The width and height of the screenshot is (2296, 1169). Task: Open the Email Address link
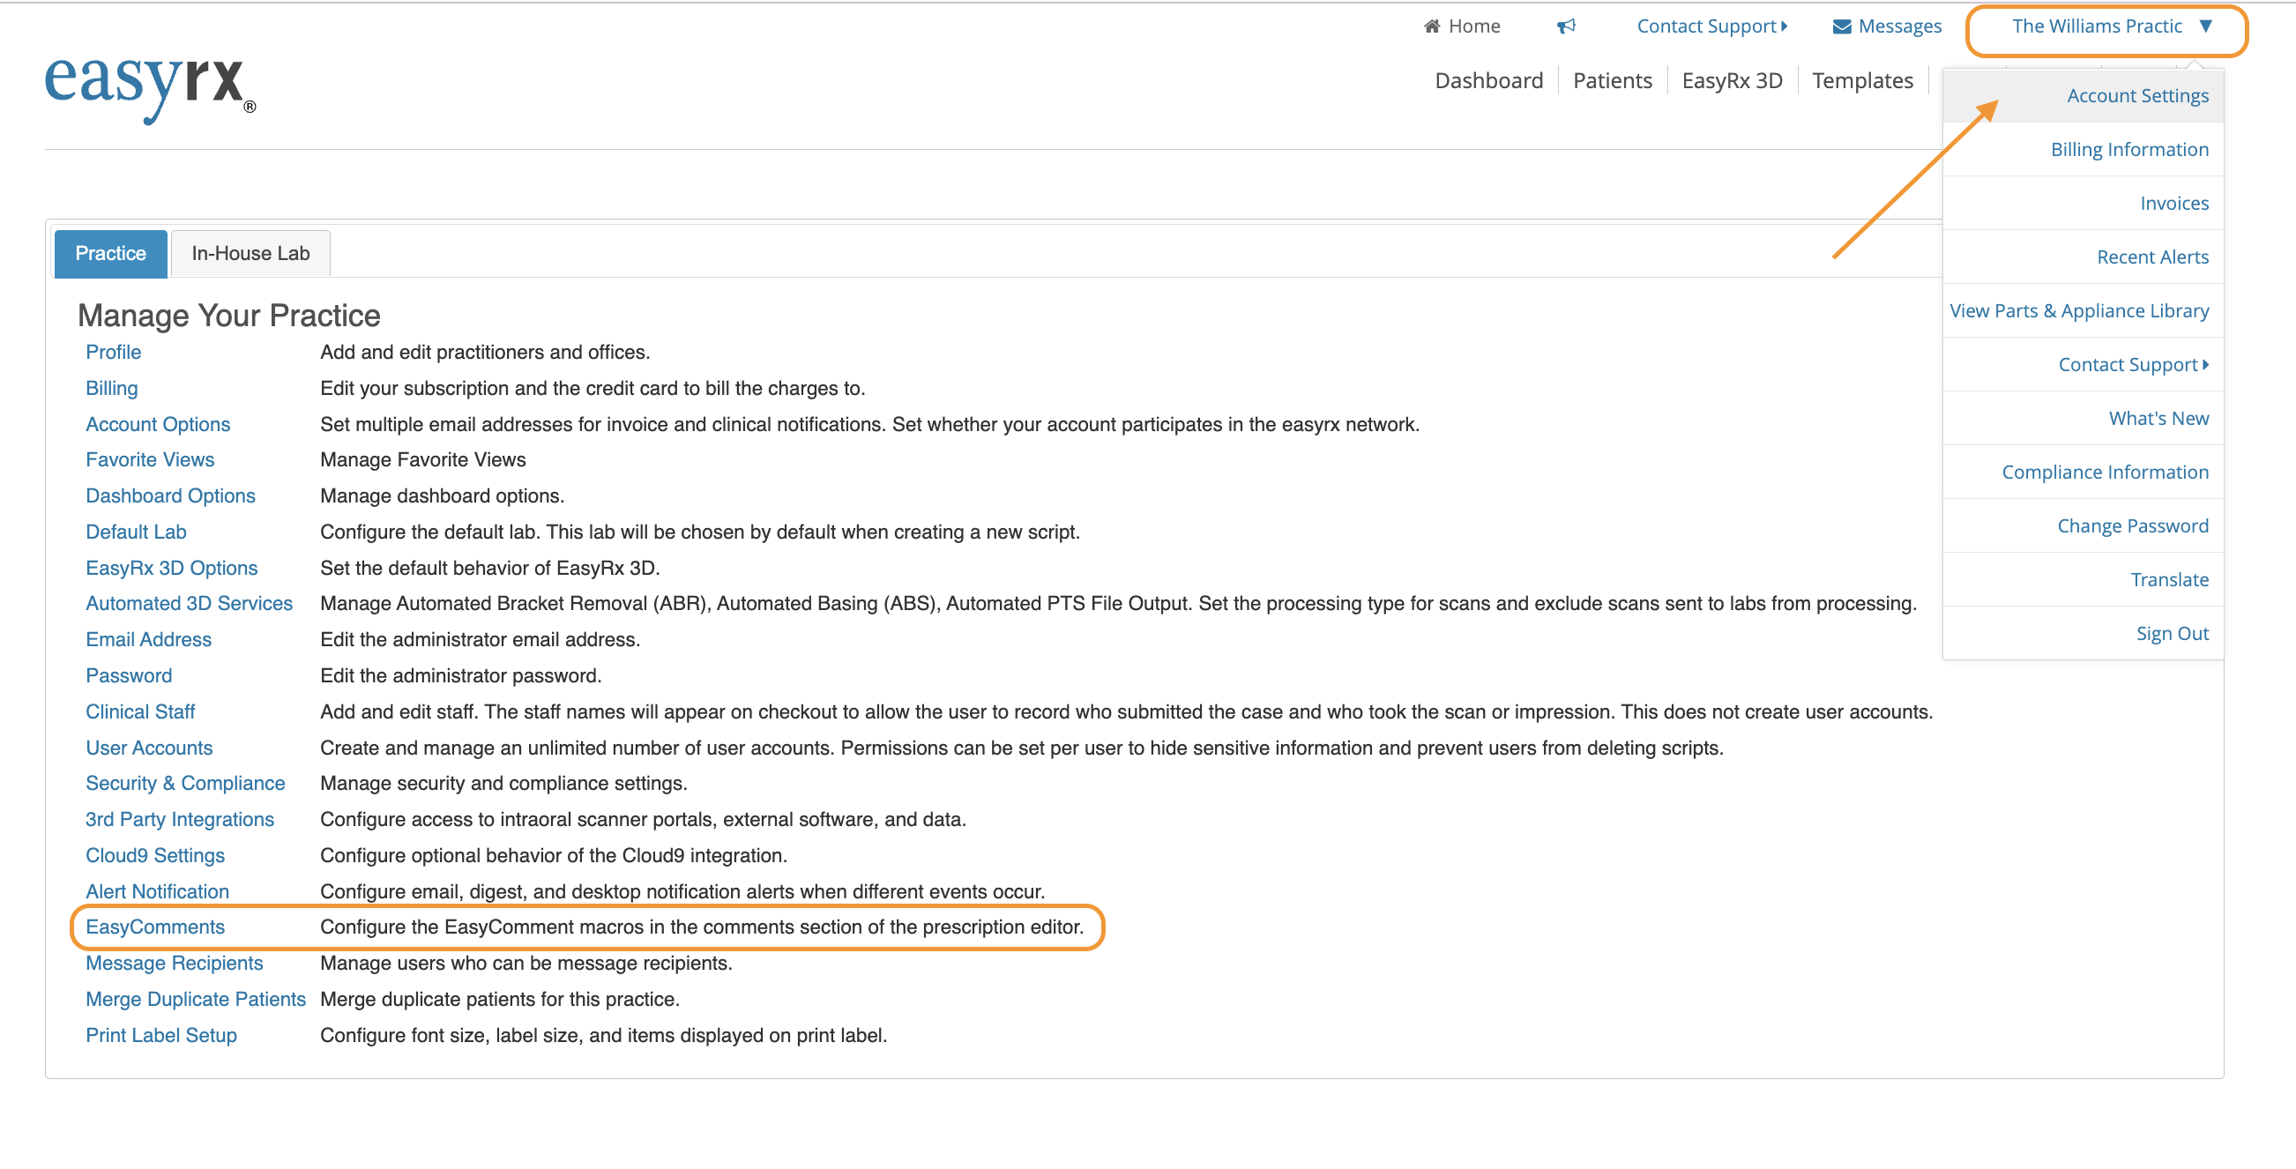(148, 640)
